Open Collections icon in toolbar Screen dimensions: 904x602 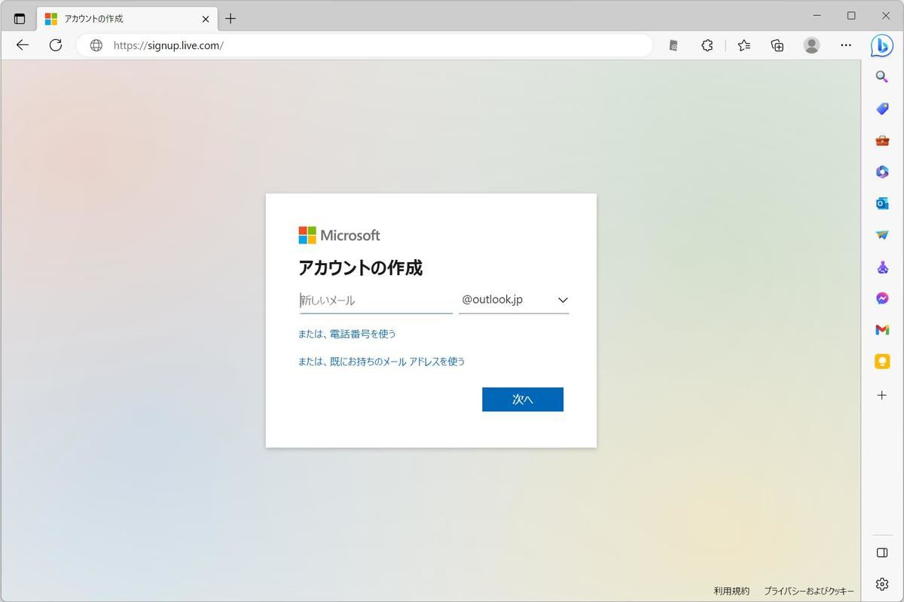(x=777, y=45)
